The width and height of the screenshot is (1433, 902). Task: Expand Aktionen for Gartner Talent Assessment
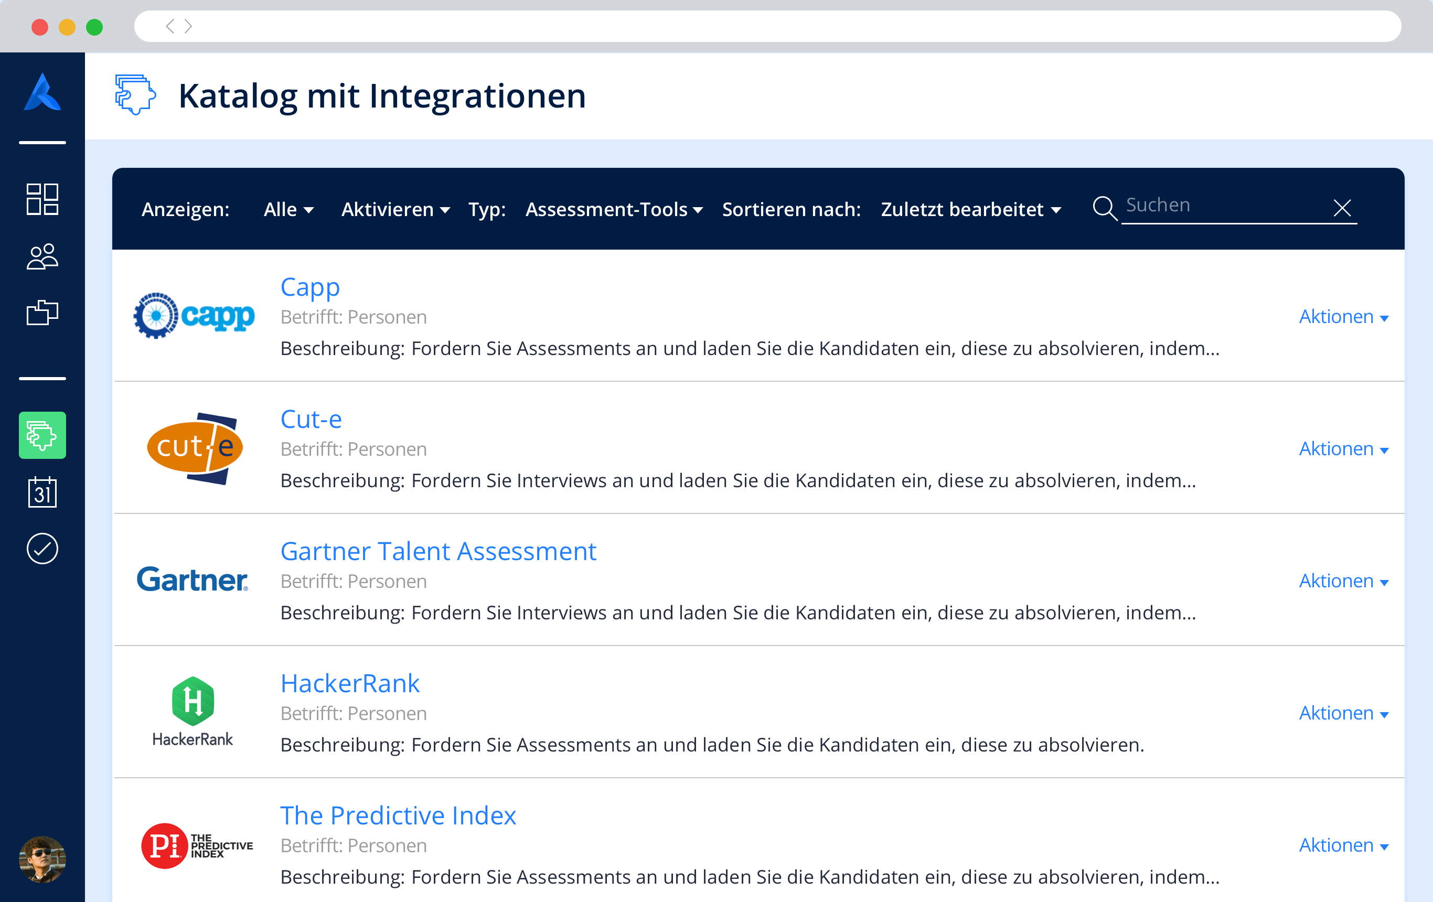(1344, 581)
